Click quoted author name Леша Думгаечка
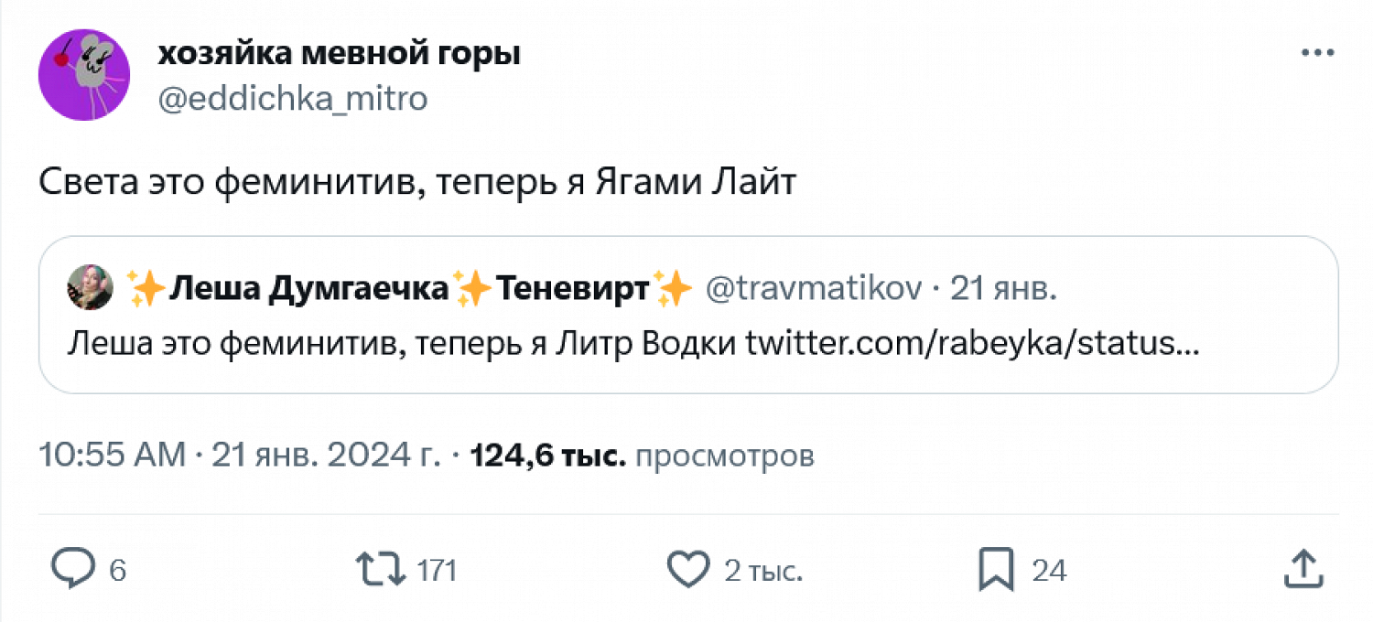Viewport: 1373px width, 622px height. click(x=311, y=290)
